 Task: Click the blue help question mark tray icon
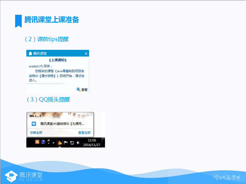point(43,142)
